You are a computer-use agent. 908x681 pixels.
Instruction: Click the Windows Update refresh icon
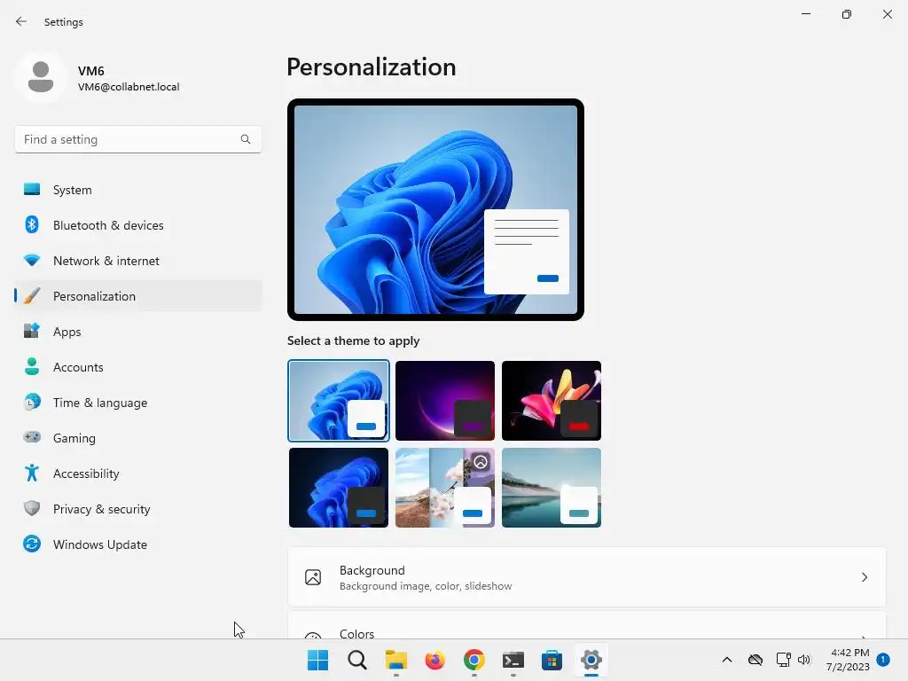coord(32,544)
